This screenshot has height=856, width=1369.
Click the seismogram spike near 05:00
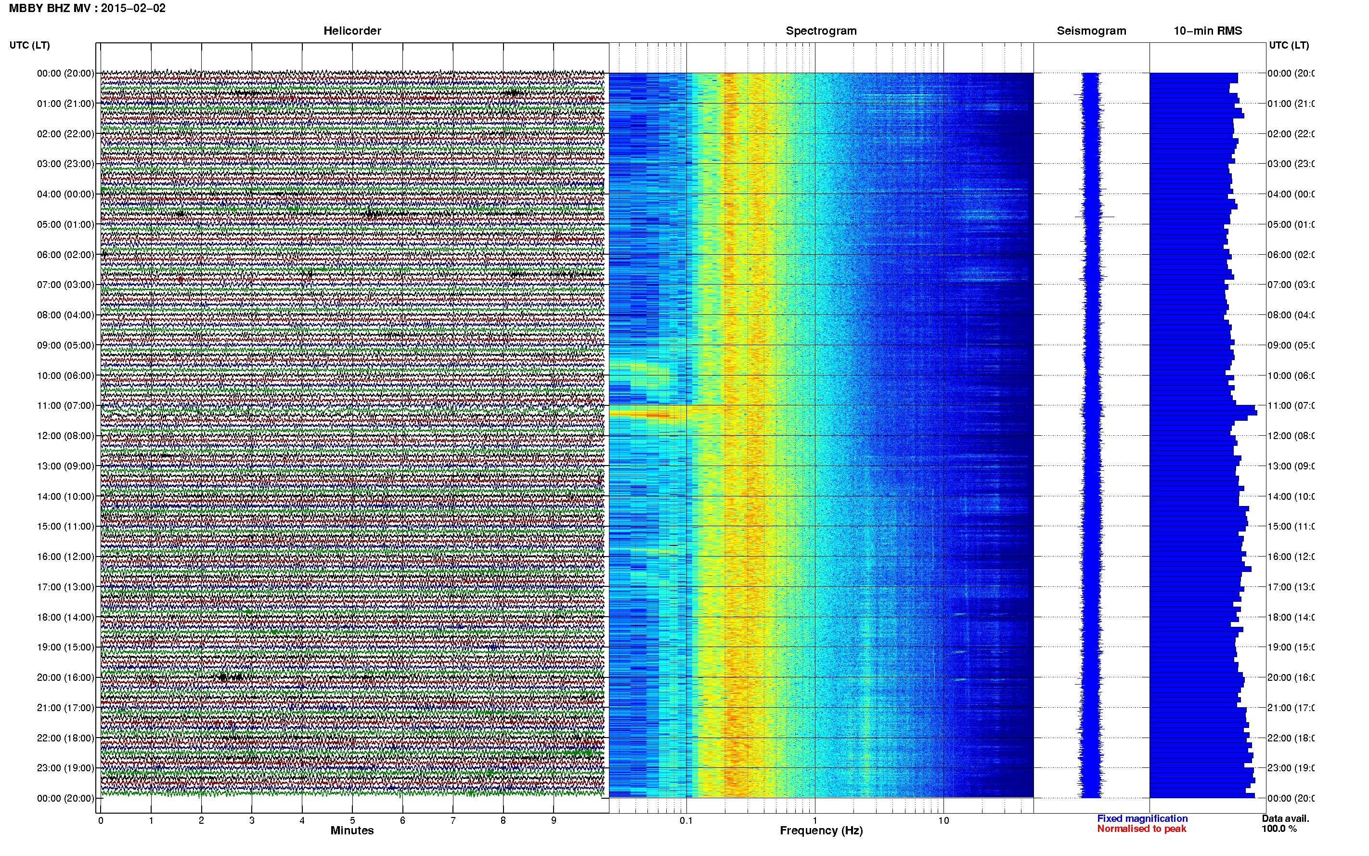point(1095,217)
